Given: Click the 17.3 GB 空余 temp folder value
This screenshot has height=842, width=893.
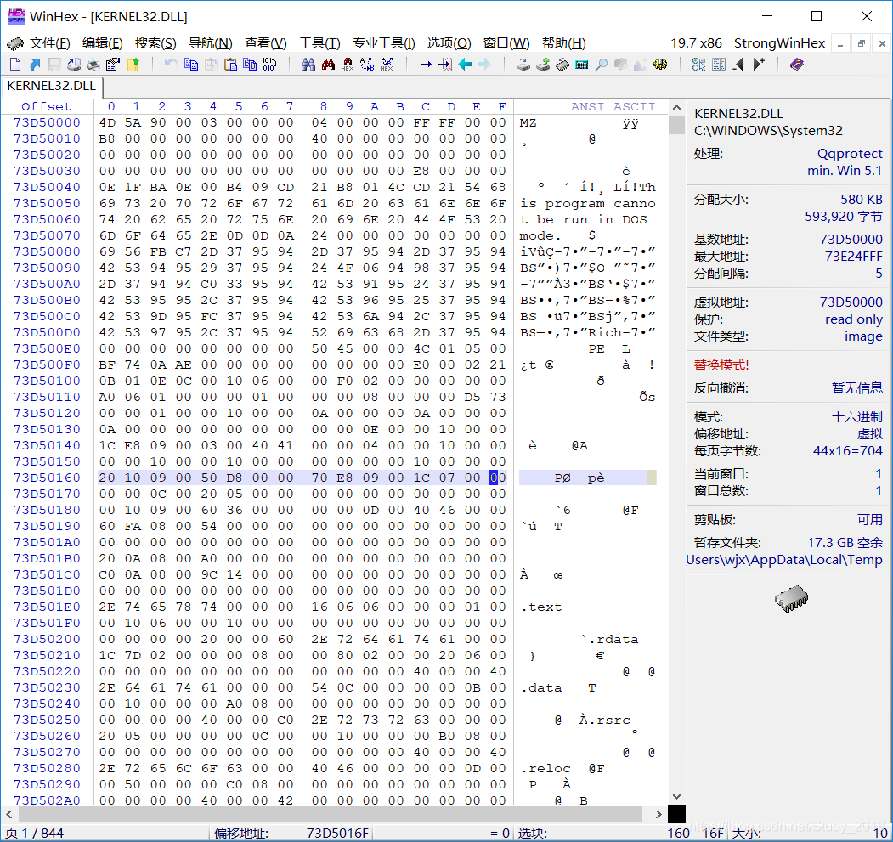Looking at the screenshot, I should [845, 542].
